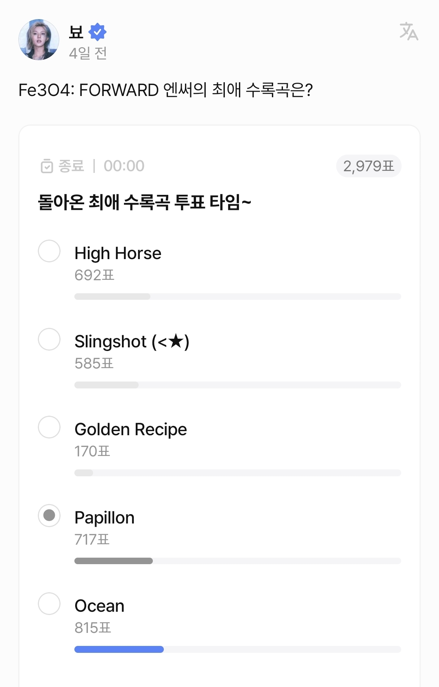
Task: Click the Ocean blue result bar
Action: tap(119, 649)
